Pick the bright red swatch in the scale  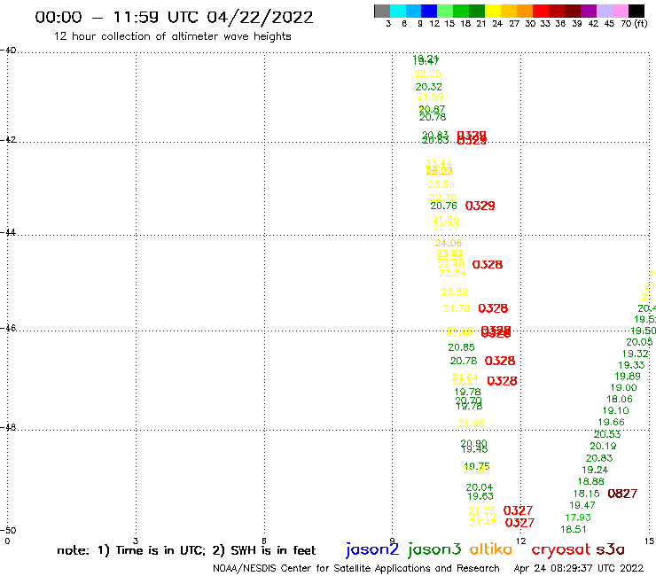[x=541, y=11]
